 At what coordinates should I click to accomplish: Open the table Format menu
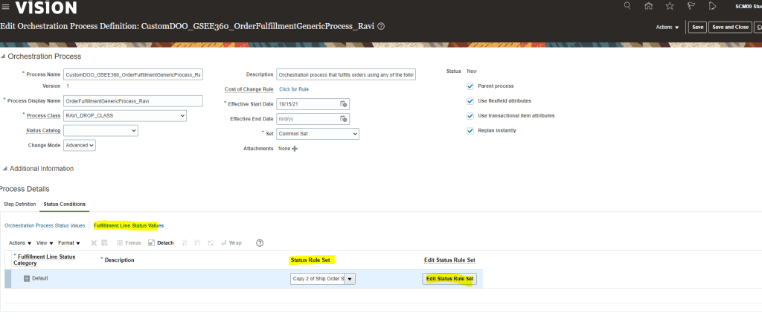coord(68,242)
